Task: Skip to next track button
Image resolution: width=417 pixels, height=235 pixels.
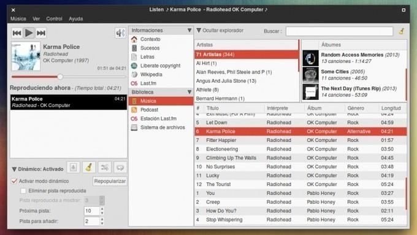Action: pos(41,33)
